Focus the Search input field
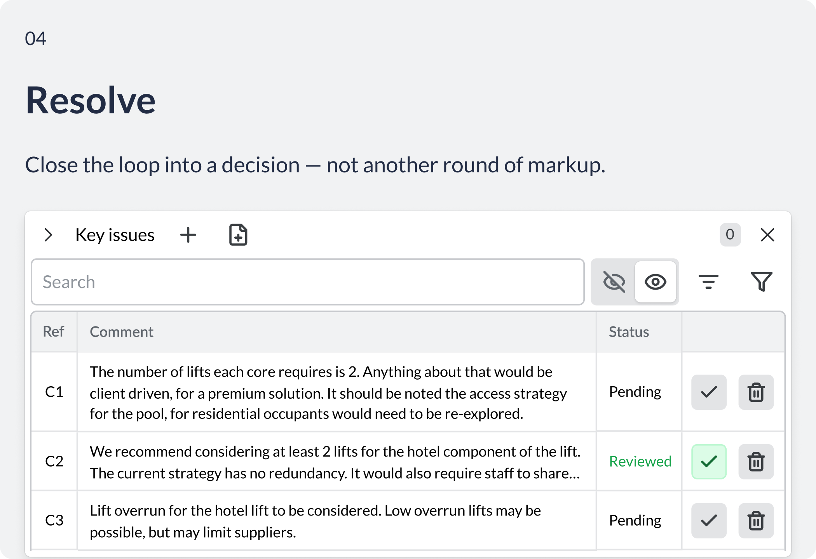 [x=308, y=282]
